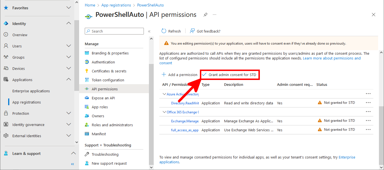Viewport: 384px width, 170px height.
Task: Refresh the configured permissions list
Action: pos(171,31)
